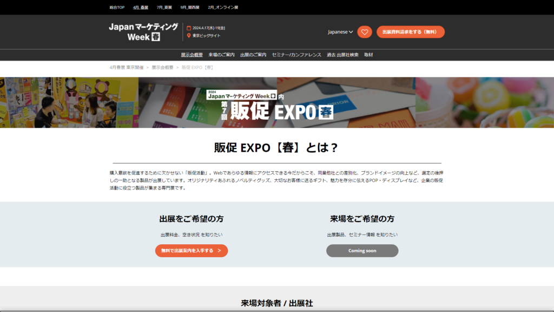Click the venue text 東京ビッグサイト
The image size is (554, 312).
point(206,36)
